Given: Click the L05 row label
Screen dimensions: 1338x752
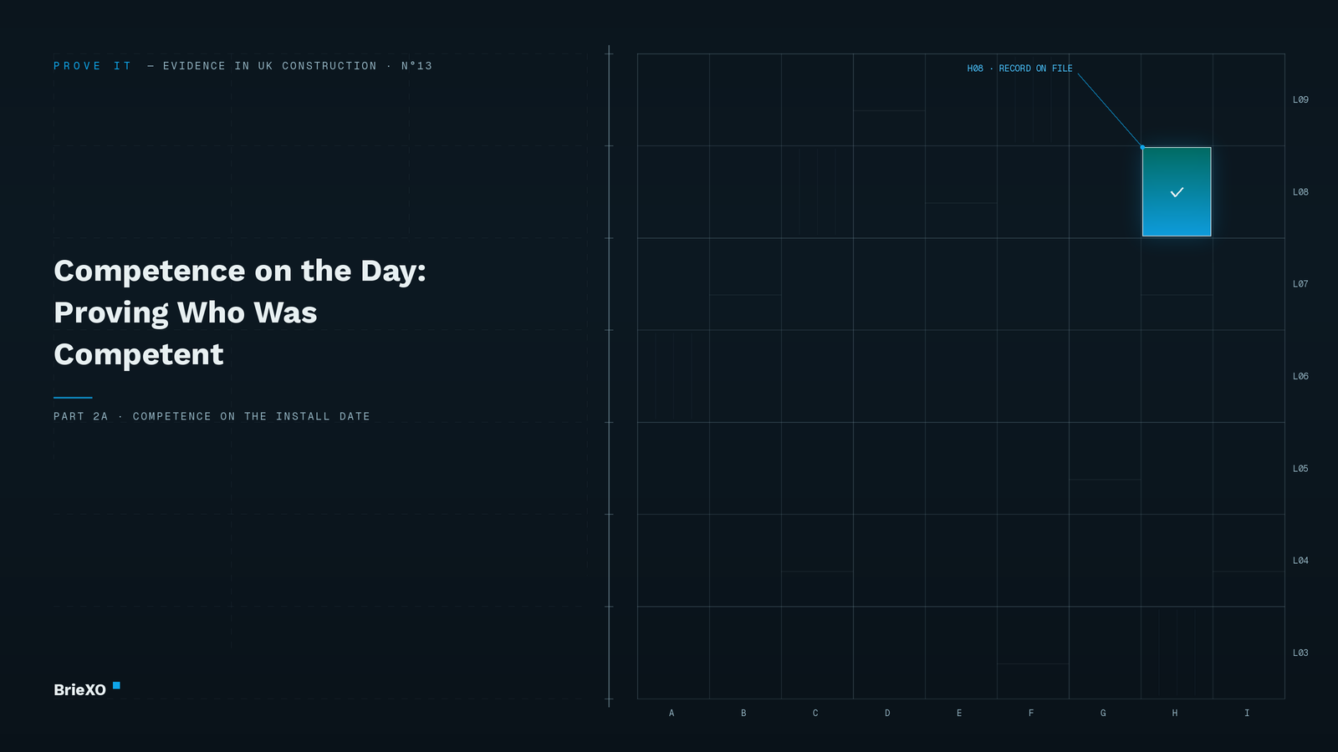Looking at the screenshot, I should (1300, 469).
